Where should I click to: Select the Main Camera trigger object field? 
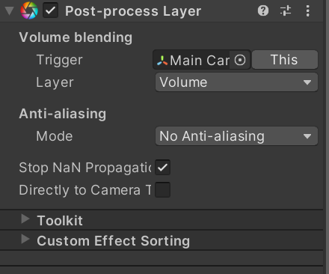[x=201, y=60]
